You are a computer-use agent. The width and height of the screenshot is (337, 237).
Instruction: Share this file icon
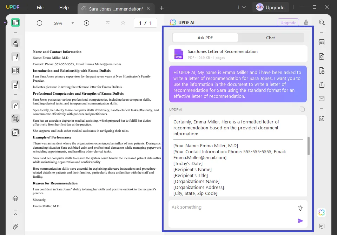(322, 84)
